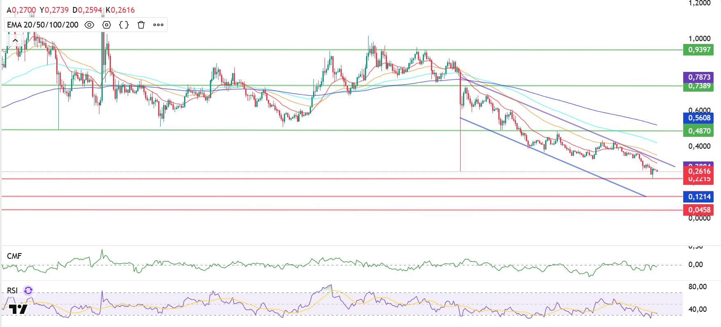Click the blue 0,5608 price label

pyautogui.click(x=698, y=118)
